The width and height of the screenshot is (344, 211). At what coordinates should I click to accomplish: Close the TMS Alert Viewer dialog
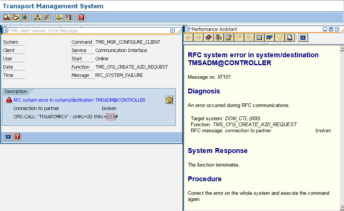click(173, 31)
